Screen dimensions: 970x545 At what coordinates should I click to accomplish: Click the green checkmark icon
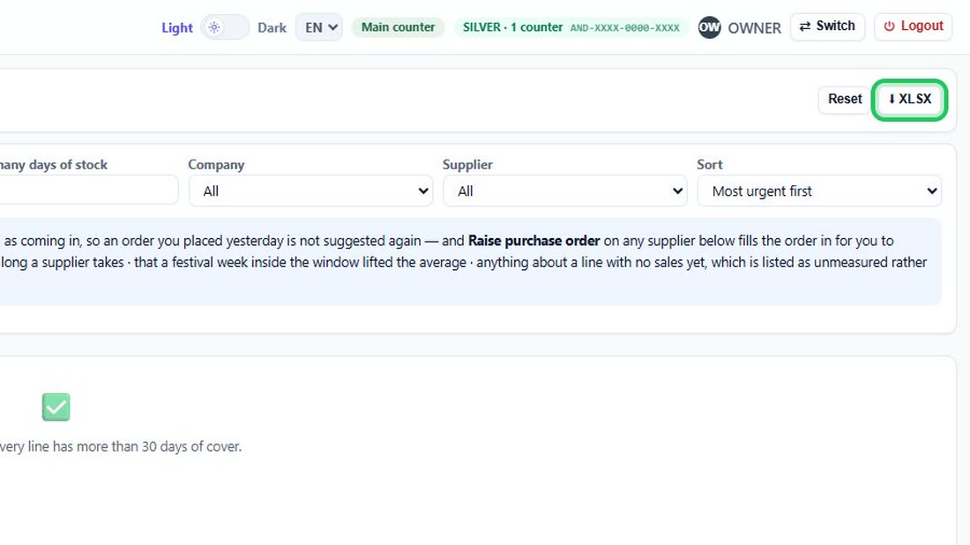pos(56,407)
